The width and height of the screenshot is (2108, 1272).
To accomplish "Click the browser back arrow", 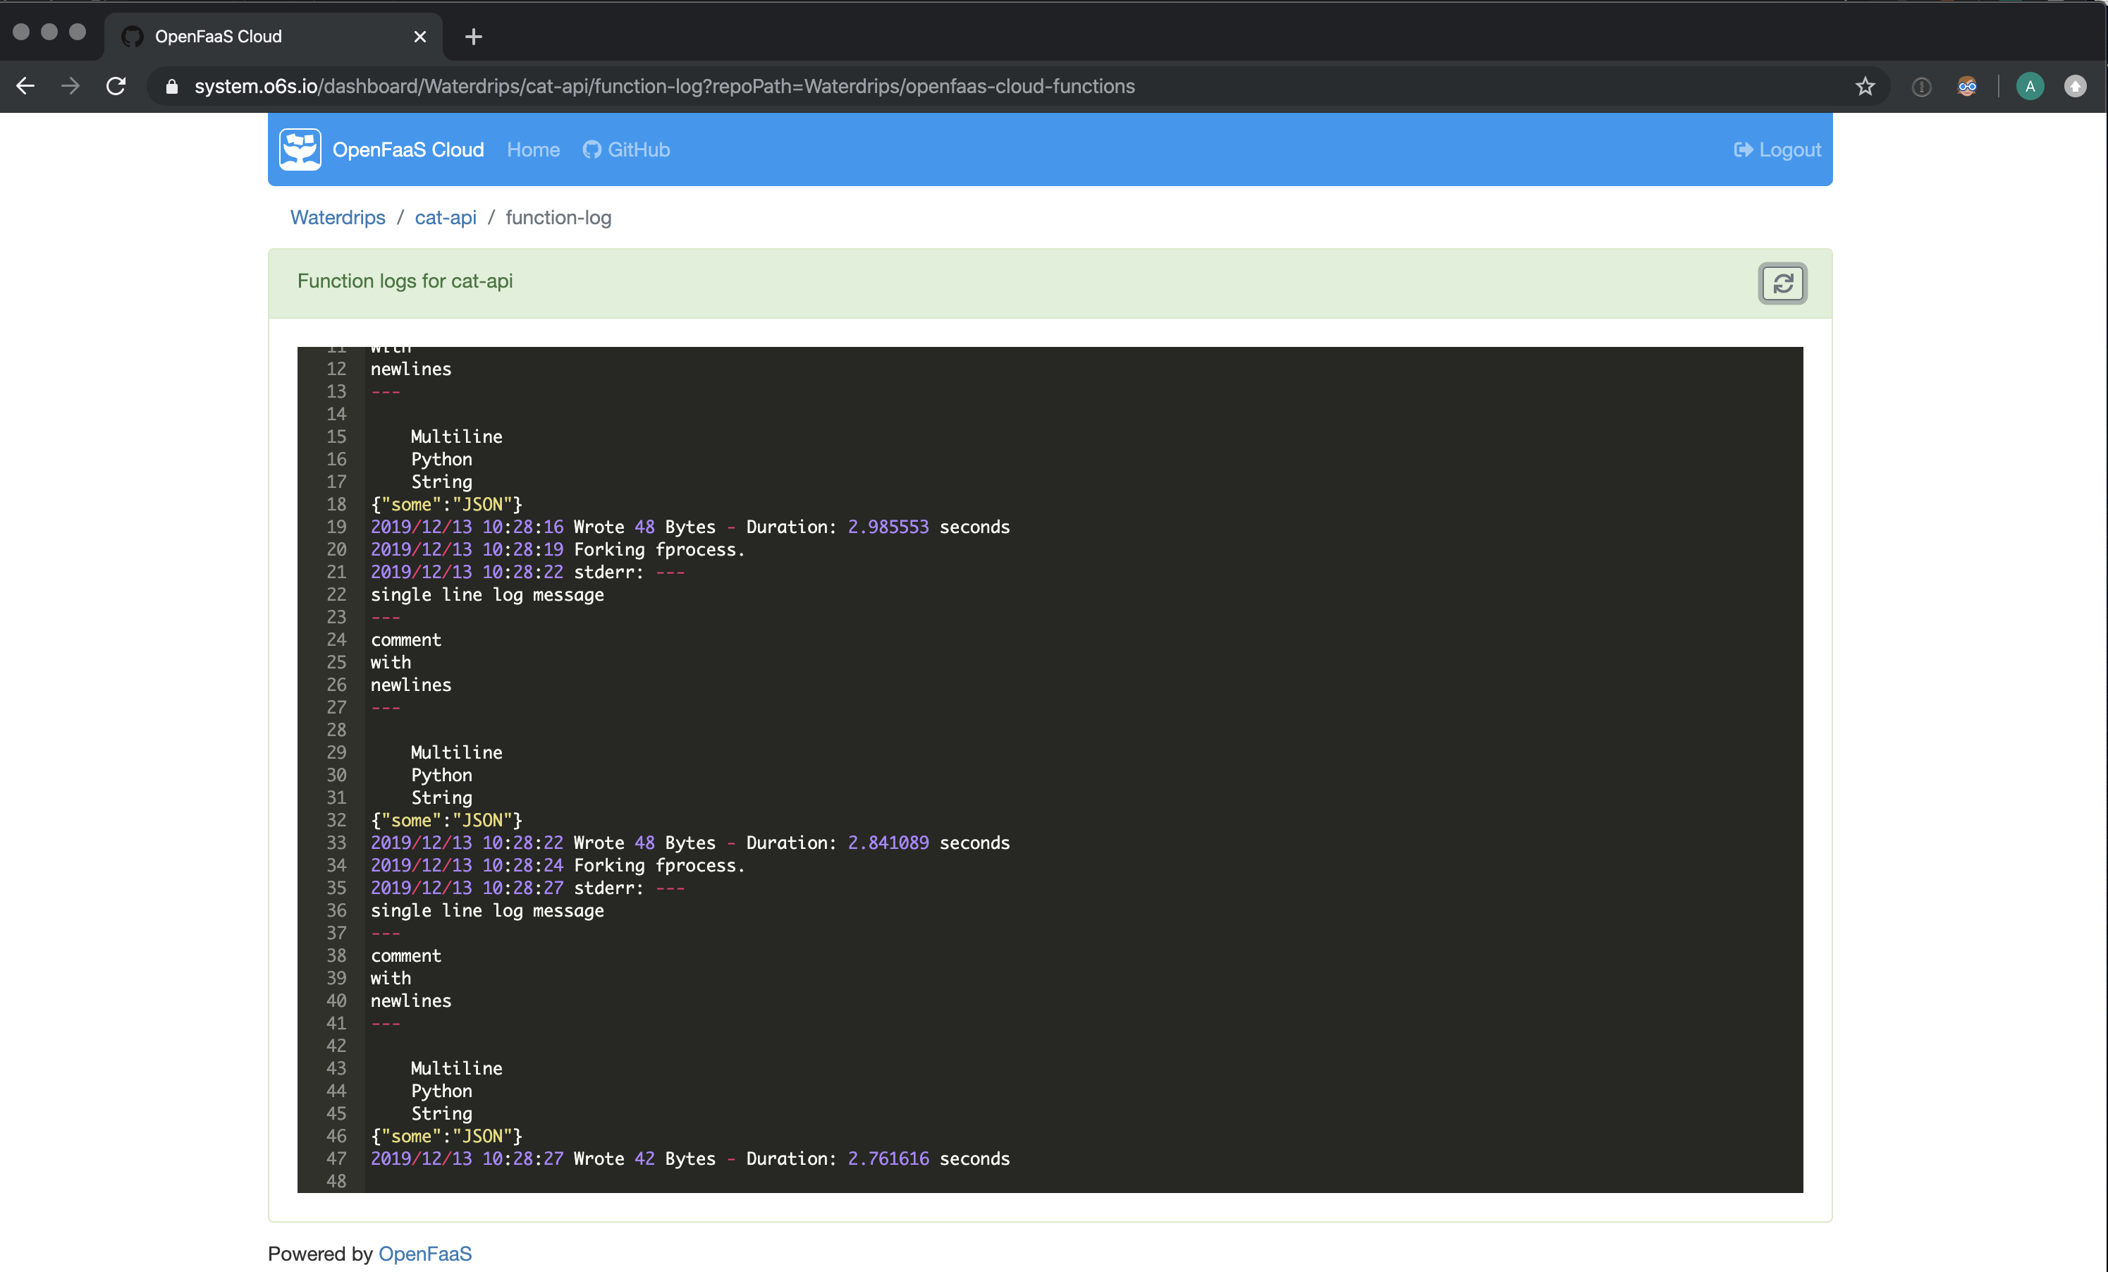I will point(25,87).
